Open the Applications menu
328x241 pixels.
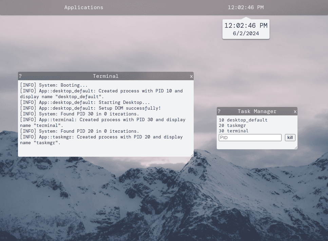[x=84, y=7]
